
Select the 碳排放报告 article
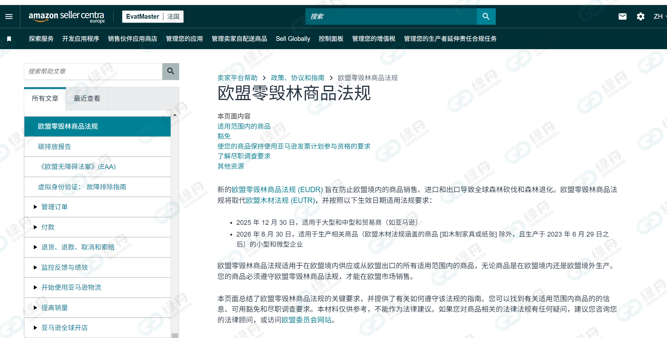55,146
